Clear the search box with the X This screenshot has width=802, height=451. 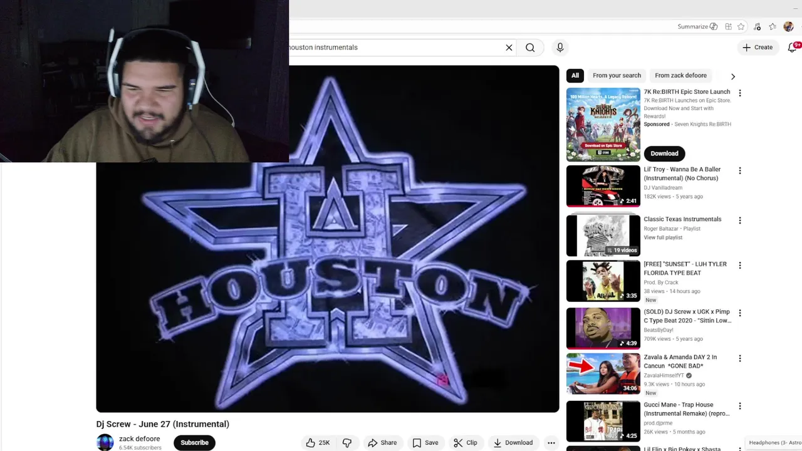point(509,48)
